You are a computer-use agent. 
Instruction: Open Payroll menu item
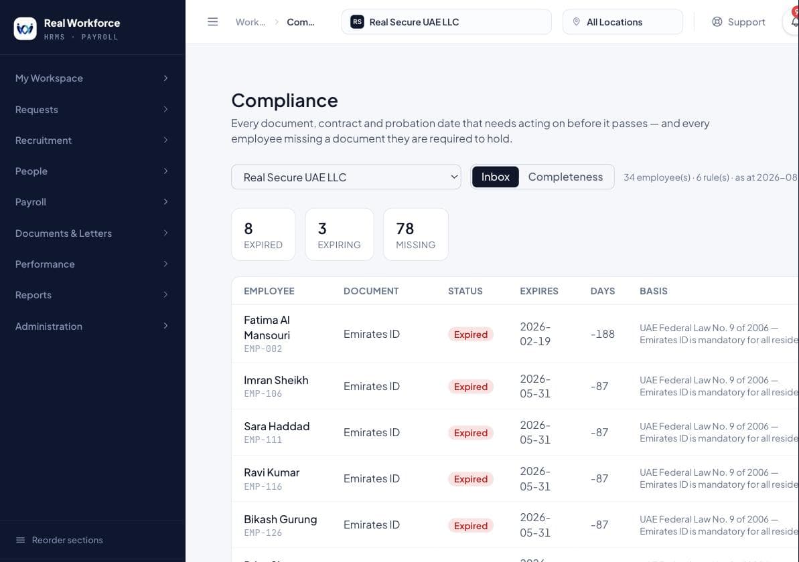[x=92, y=201]
